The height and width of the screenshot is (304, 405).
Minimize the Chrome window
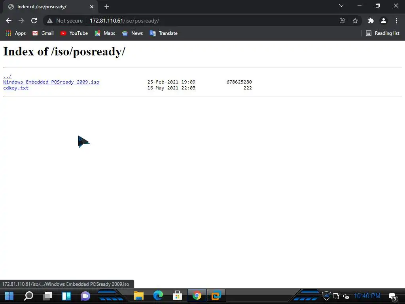click(x=360, y=6)
